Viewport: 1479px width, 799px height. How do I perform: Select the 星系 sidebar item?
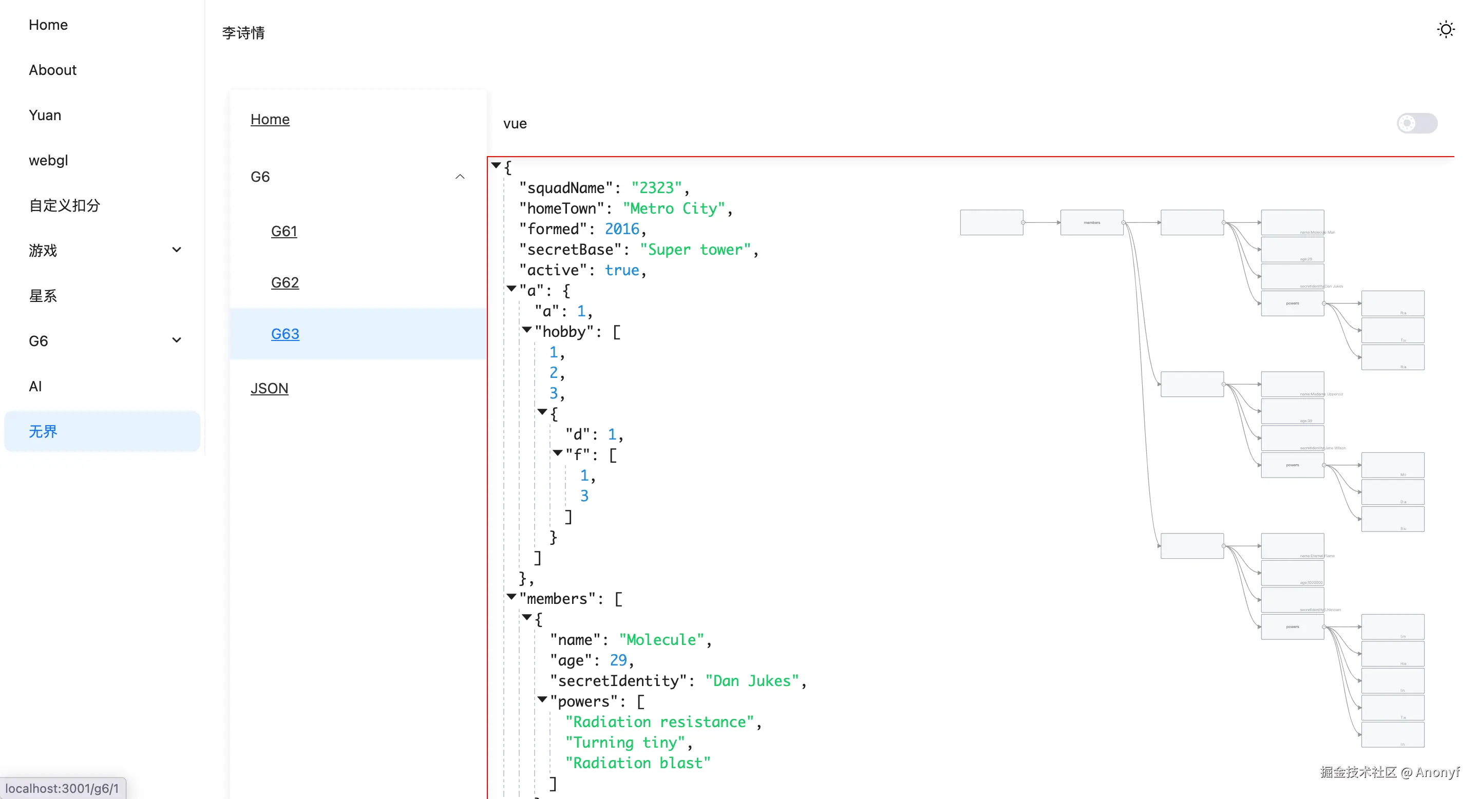[43, 296]
